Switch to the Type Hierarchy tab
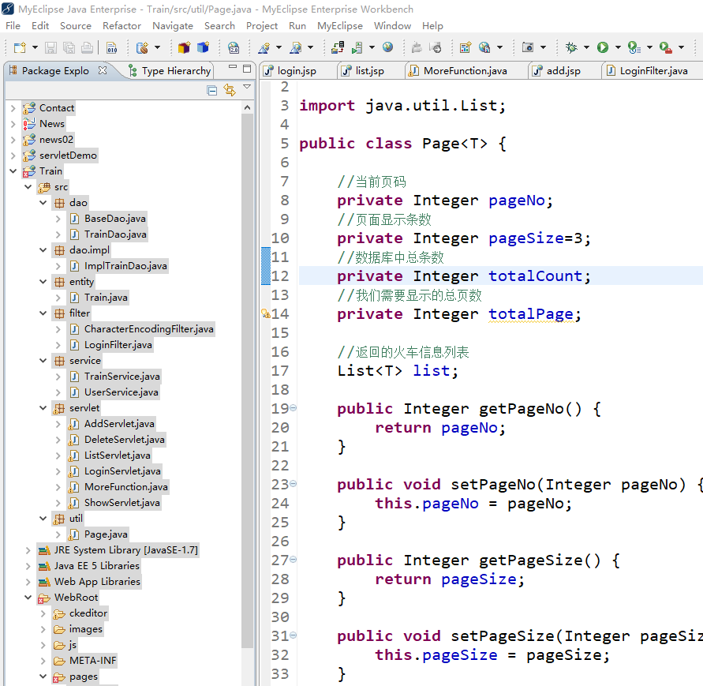703x686 pixels. point(170,71)
